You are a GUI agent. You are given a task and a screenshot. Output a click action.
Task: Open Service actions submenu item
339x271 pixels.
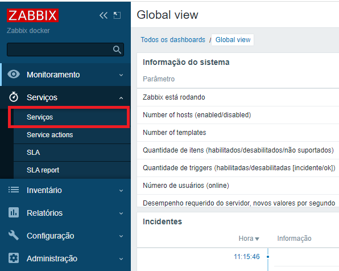tap(72, 135)
